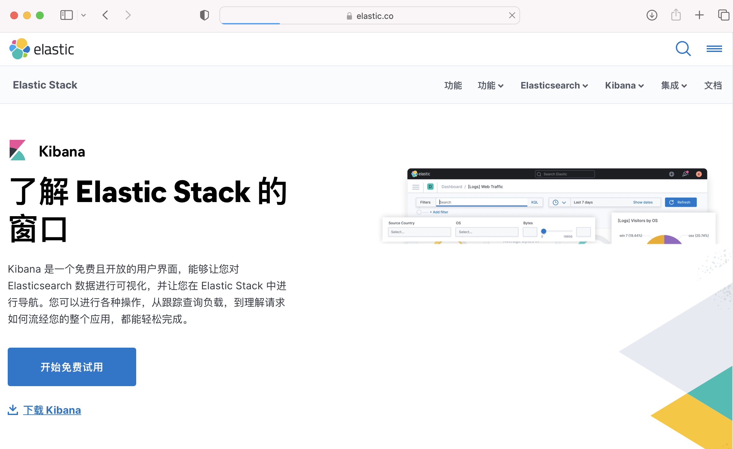Image resolution: width=733 pixels, height=449 pixels.
Task: Click the Safari Share icon
Action: 676,15
